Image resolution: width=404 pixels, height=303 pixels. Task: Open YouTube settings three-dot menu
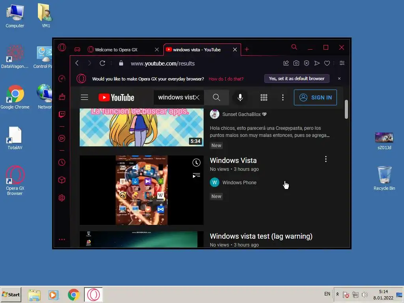(x=283, y=97)
